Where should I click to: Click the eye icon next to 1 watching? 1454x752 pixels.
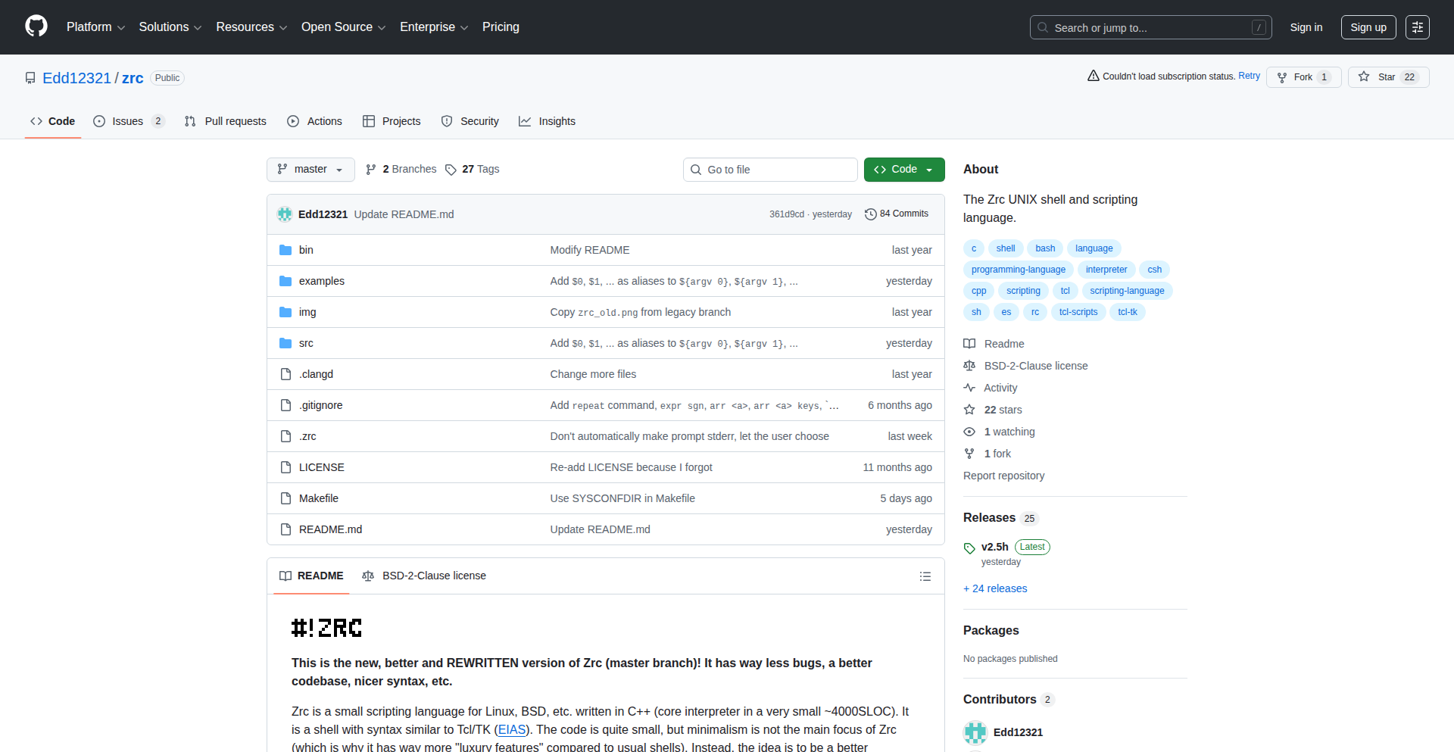pyautogui.click(x=969, y=432)
